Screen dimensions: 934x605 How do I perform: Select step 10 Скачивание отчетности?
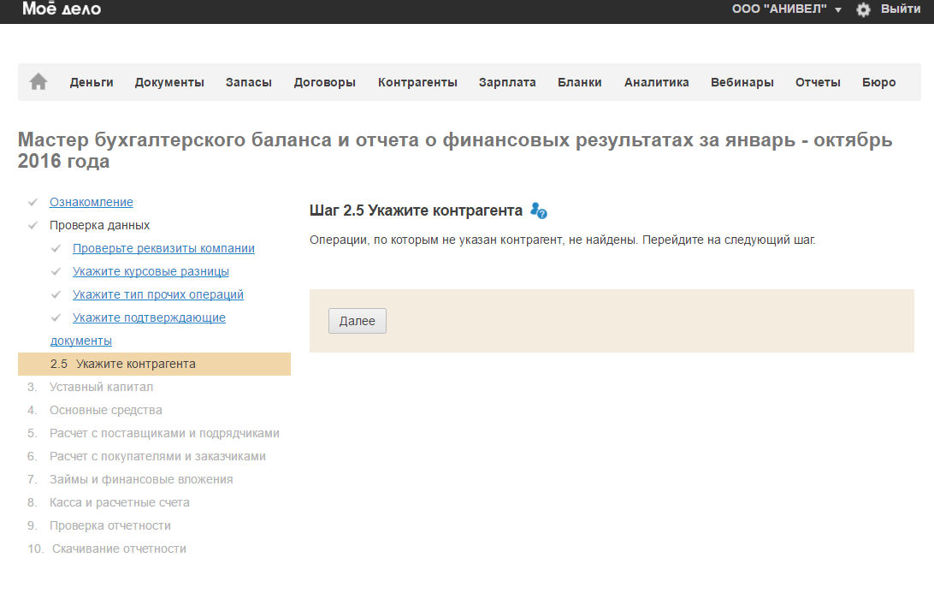pyautogui.click(x=119, y=549)
